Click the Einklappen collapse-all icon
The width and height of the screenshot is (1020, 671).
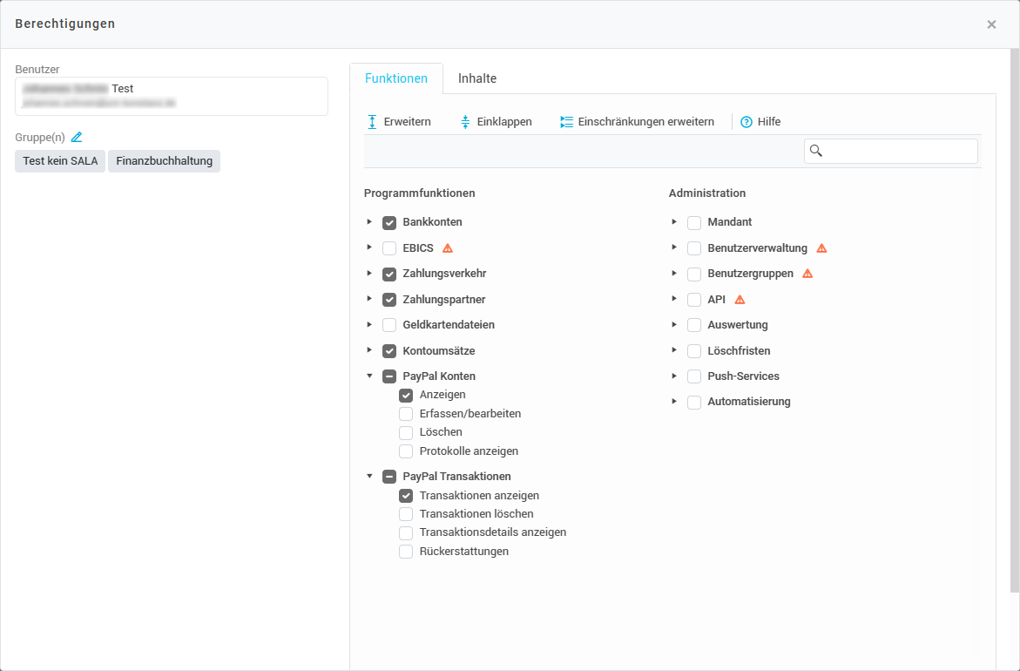point(465,122)
